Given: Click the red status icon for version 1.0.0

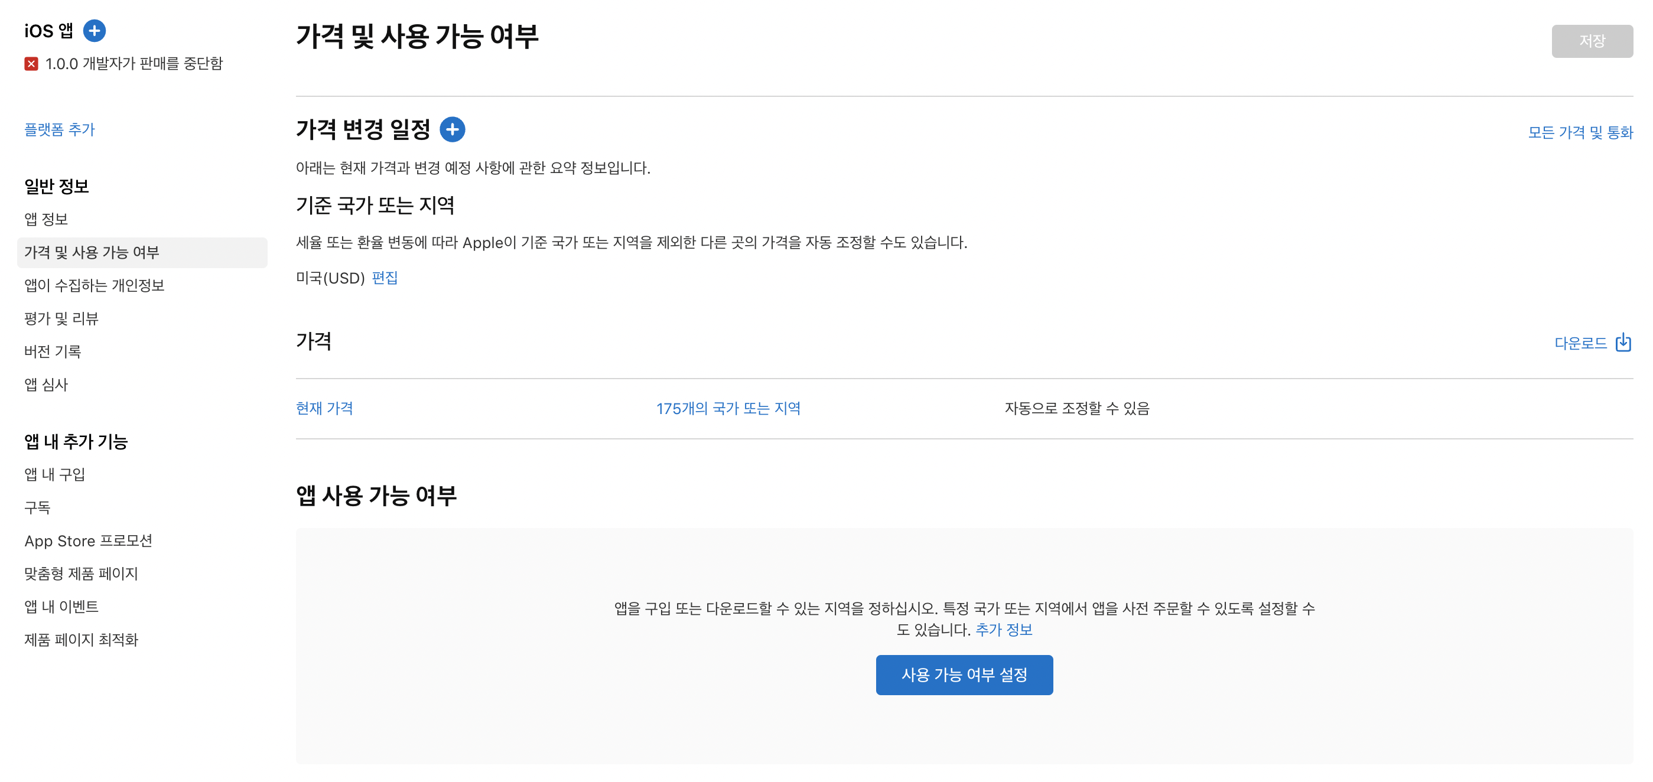Looking at the screenshot, I should pyautogui.click(x=31, y=64).
